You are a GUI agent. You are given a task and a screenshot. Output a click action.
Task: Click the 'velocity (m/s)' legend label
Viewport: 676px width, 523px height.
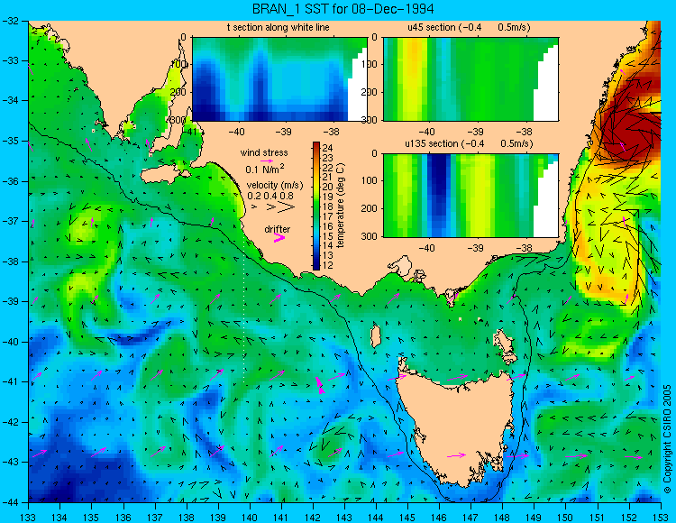pos(275,186)
